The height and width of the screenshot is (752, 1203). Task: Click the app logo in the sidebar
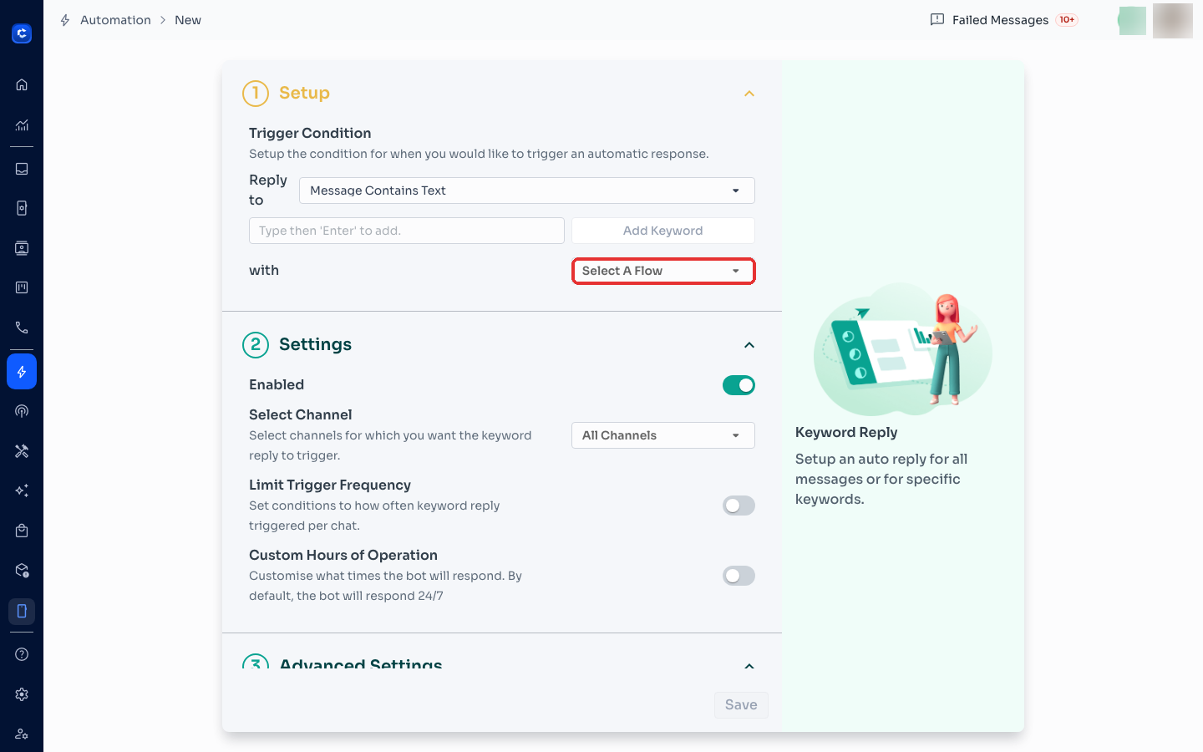coord(22,33)
